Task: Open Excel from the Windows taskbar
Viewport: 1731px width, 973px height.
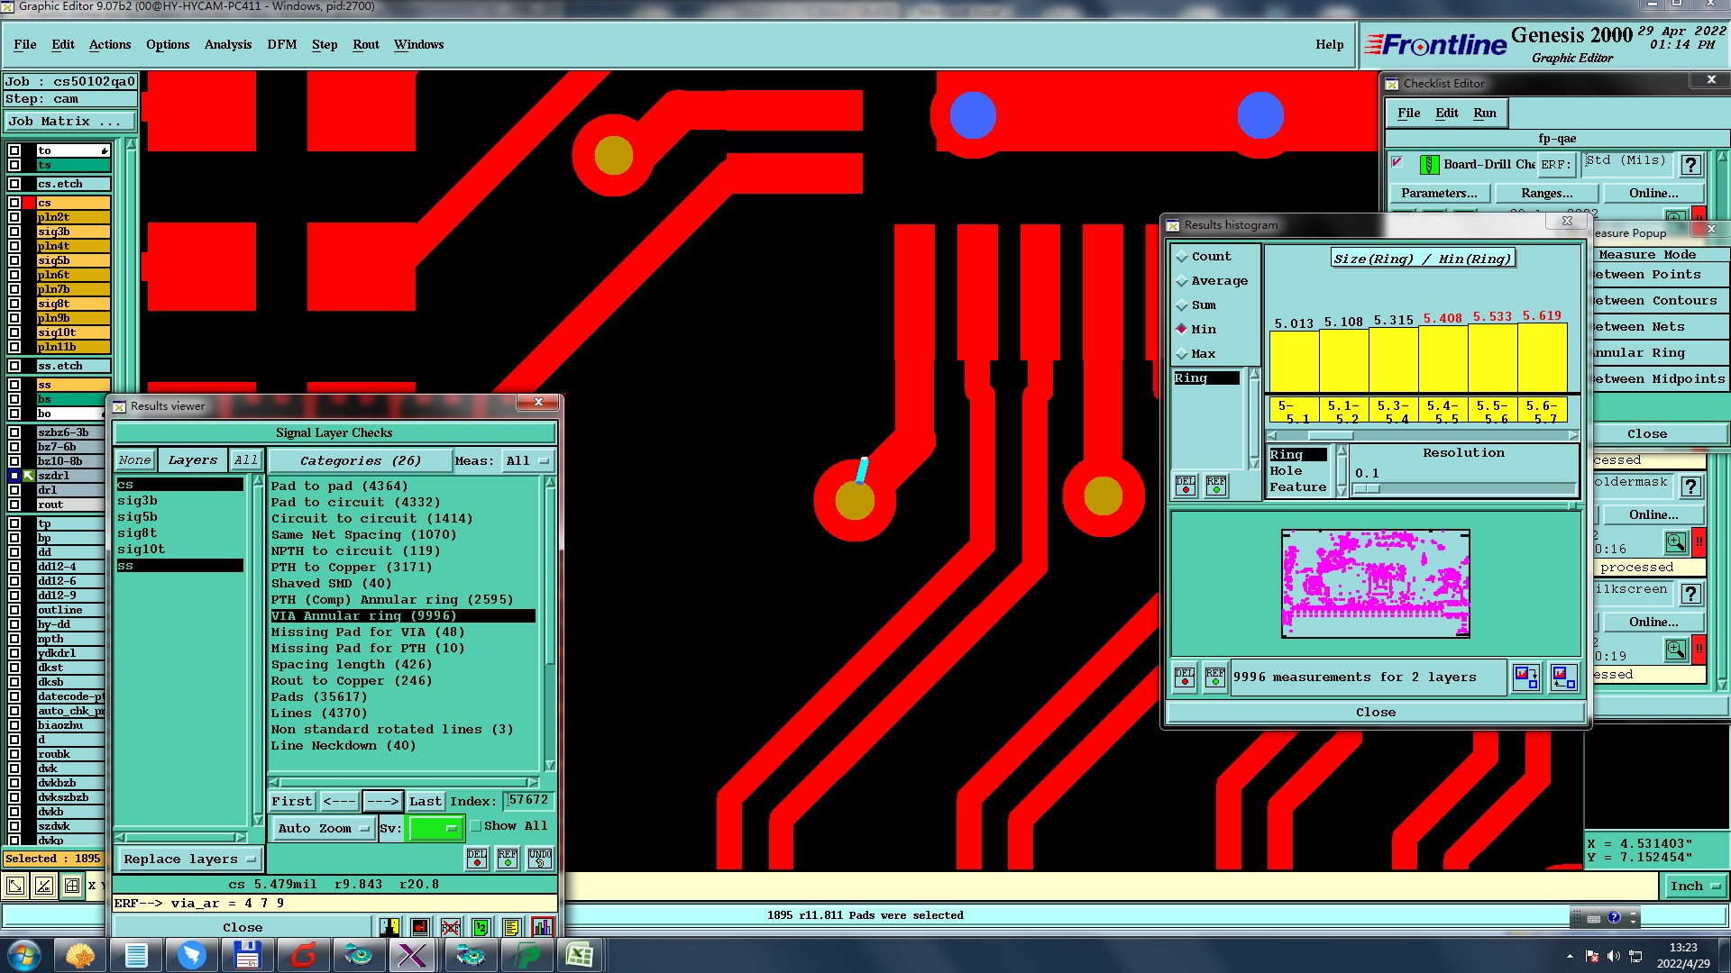Action: coord(580,955)
